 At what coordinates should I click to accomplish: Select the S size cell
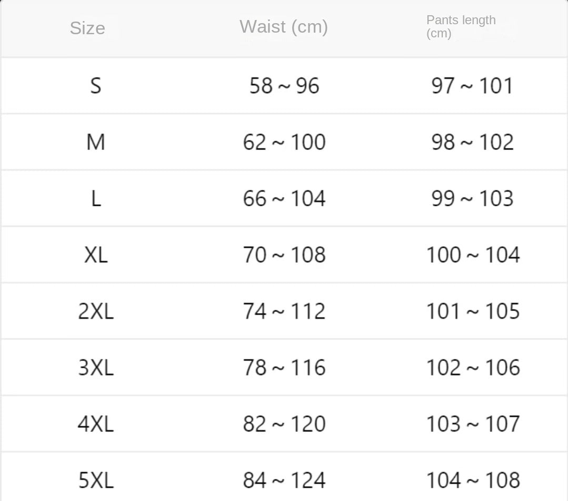point(95,85)
